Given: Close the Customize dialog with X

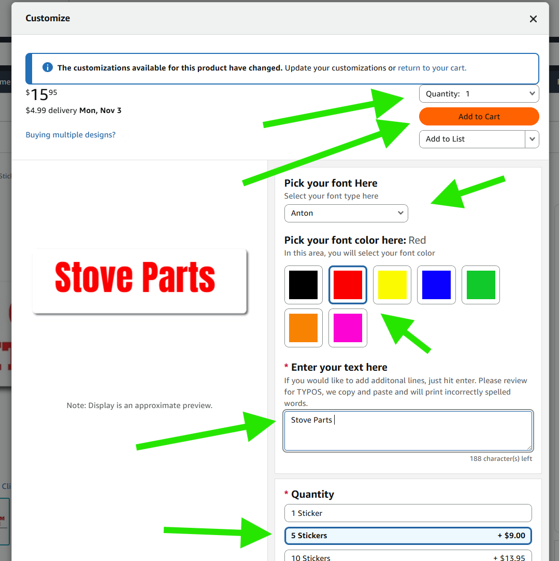Looking at the screenshot, I should [x=533, y=19].
